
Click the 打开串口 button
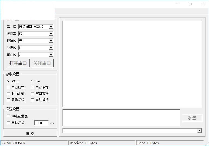tap(18, 63)
